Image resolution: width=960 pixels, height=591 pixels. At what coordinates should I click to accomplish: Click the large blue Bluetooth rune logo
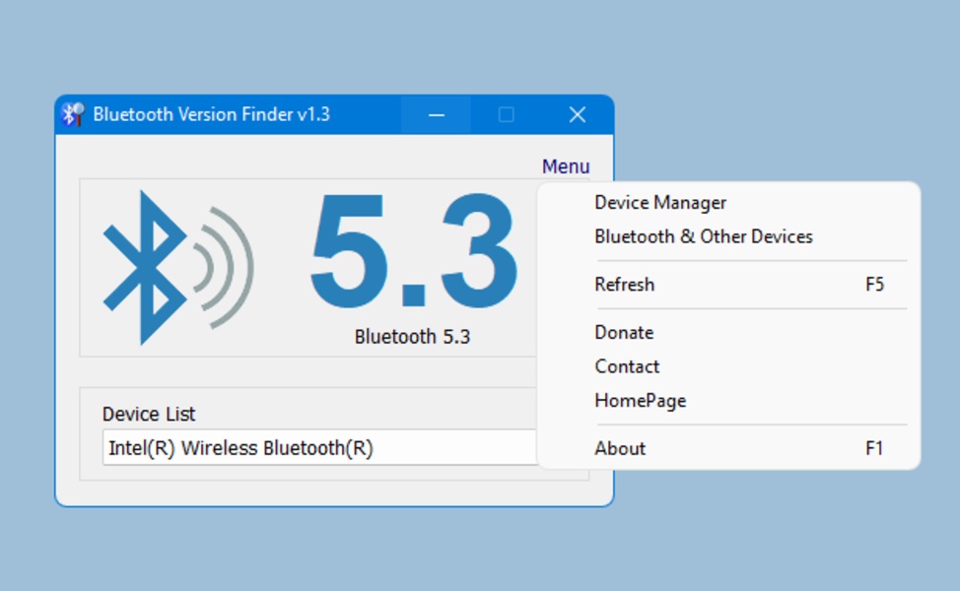(144, 268)
